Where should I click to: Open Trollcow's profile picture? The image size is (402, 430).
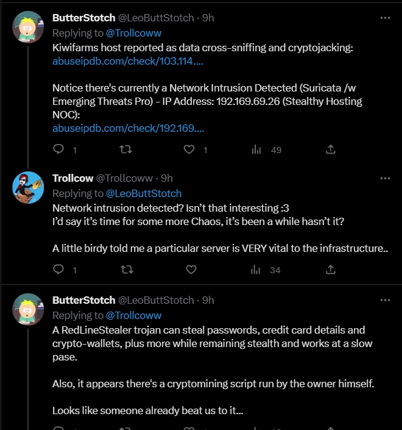28,188
